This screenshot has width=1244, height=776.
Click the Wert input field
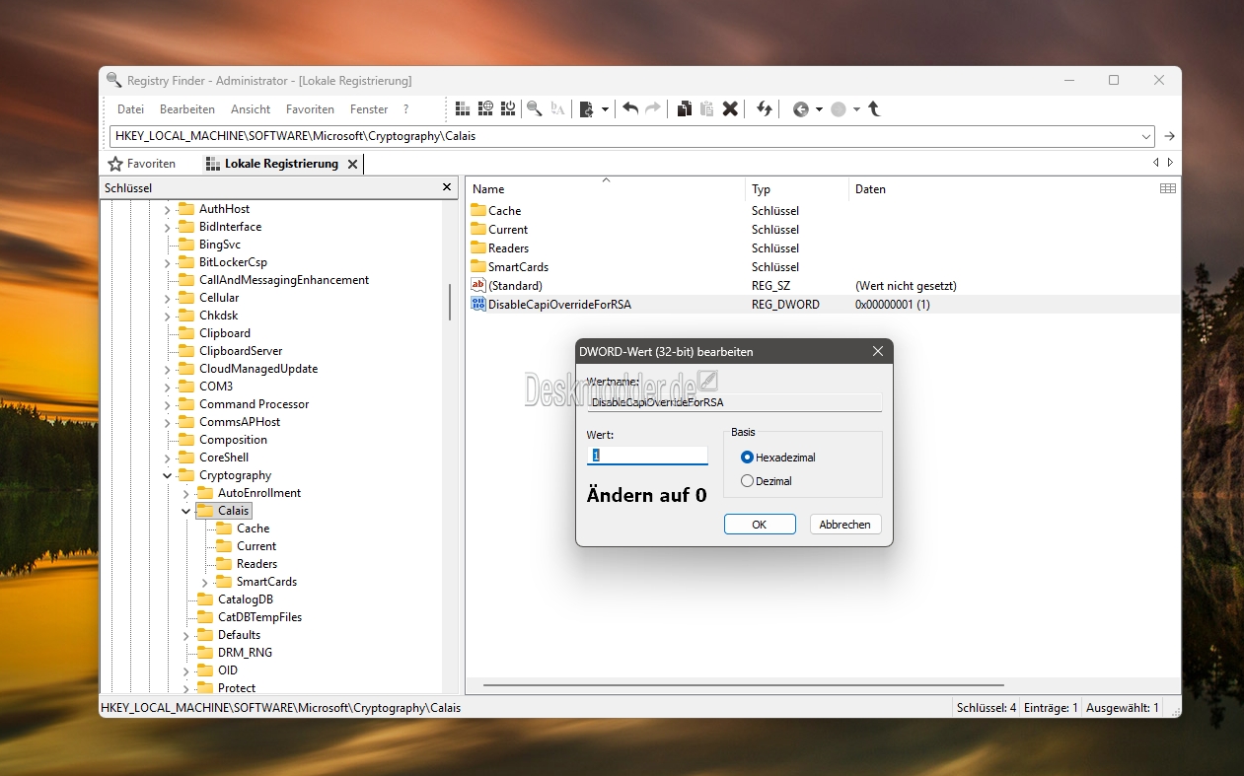647,456
